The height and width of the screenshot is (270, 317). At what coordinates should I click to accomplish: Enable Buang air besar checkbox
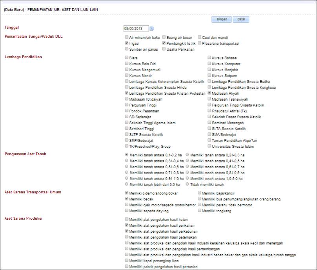[x=164, y=37]
